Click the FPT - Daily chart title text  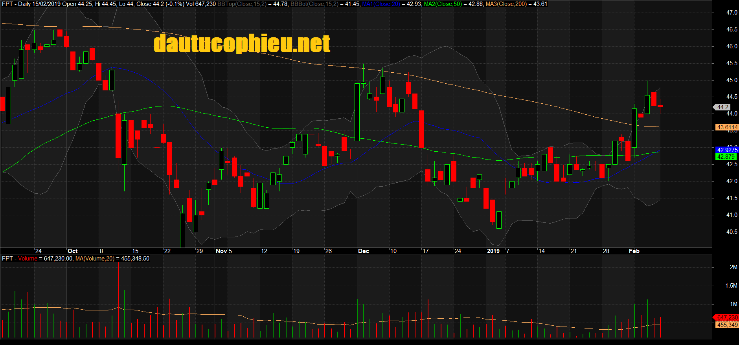pos(16,4)
